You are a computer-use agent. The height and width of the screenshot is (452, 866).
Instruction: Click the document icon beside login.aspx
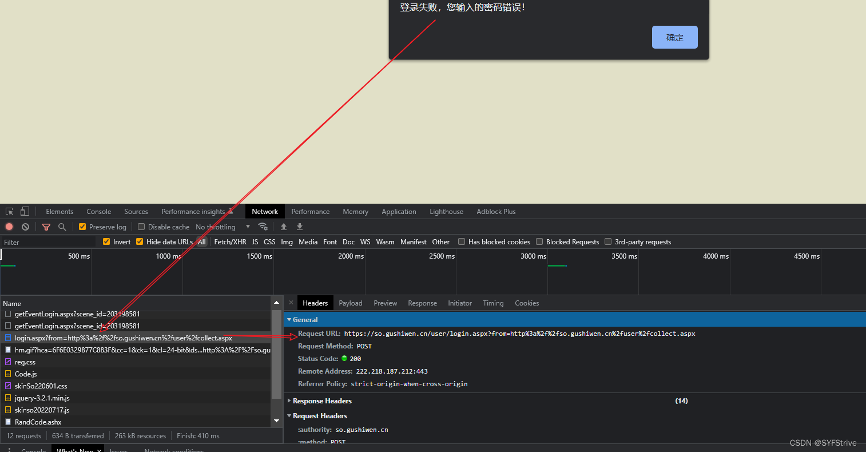coord(8,338)
